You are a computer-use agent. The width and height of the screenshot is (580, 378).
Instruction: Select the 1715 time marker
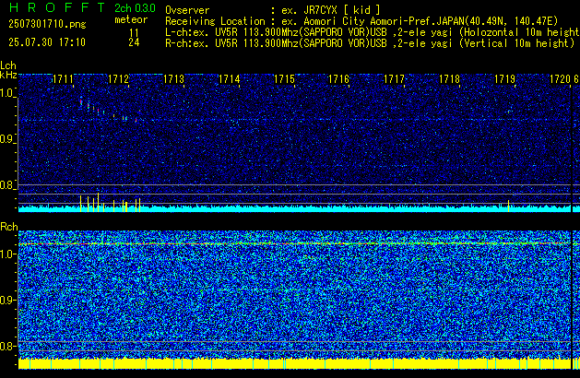pos(284,79)
